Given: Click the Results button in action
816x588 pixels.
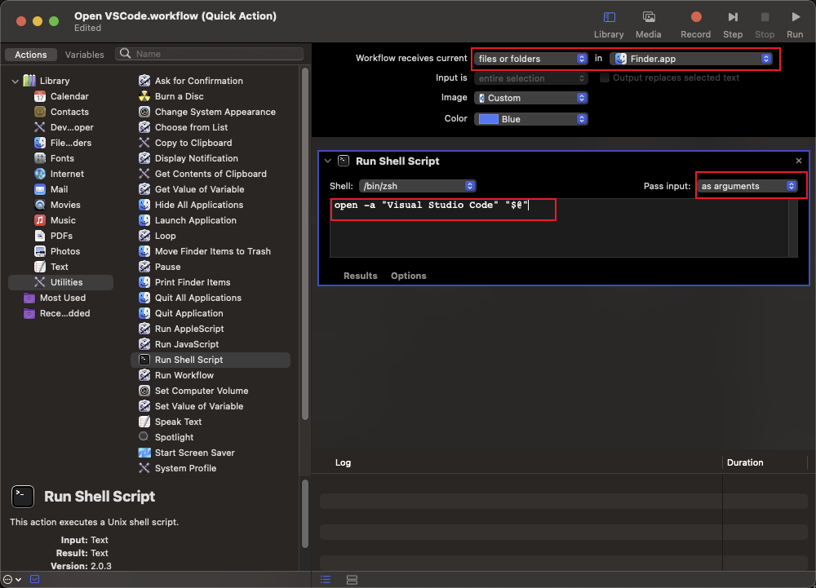Looking at the screenshot, I should coord(360,276).
